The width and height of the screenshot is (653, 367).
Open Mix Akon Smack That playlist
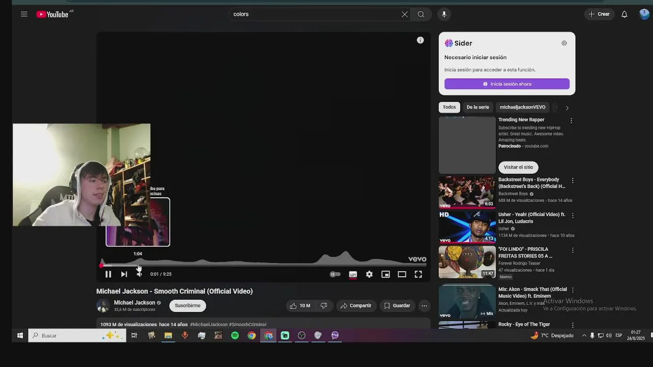coord(467,302)
